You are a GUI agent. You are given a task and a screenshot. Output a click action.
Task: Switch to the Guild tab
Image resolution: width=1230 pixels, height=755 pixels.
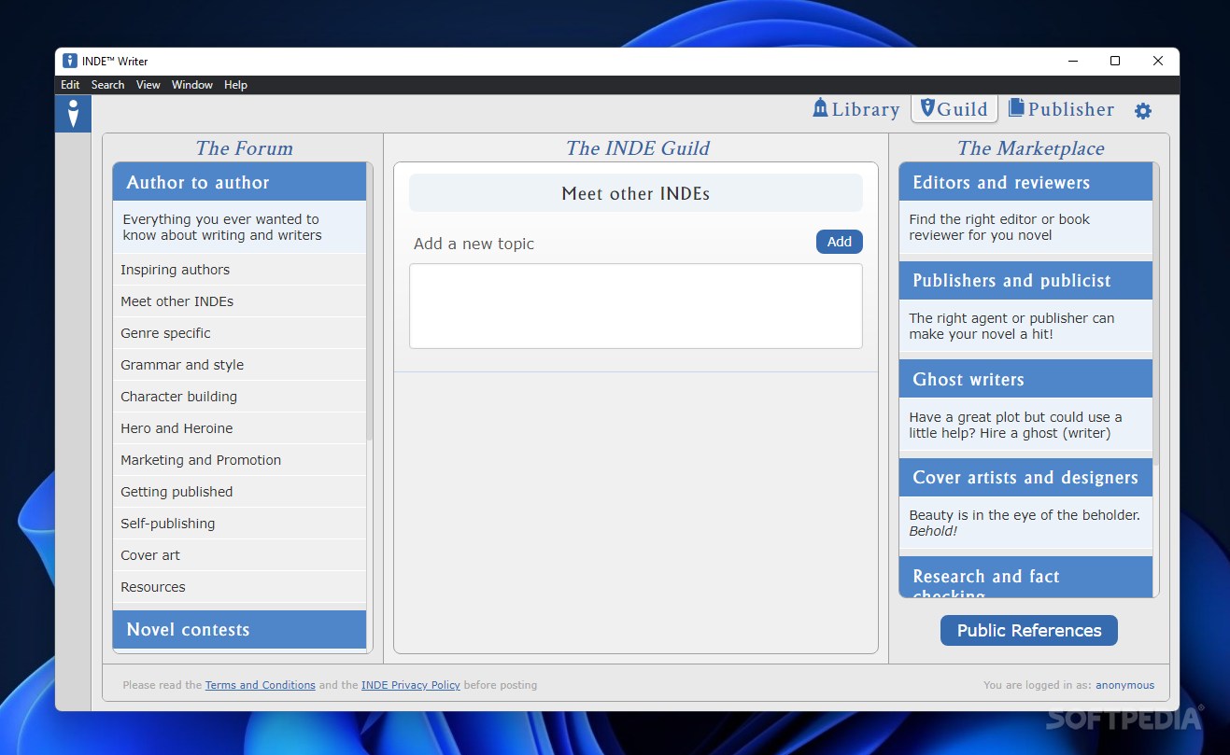(954, 109)
